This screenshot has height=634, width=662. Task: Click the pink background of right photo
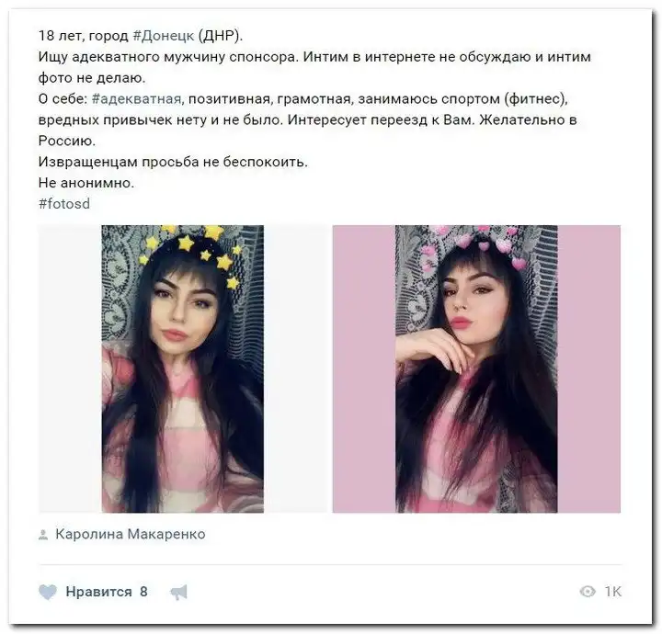tap(589, 368)
